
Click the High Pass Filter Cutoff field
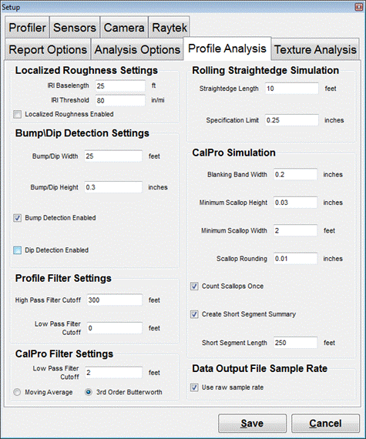click(x=115, y=300)
